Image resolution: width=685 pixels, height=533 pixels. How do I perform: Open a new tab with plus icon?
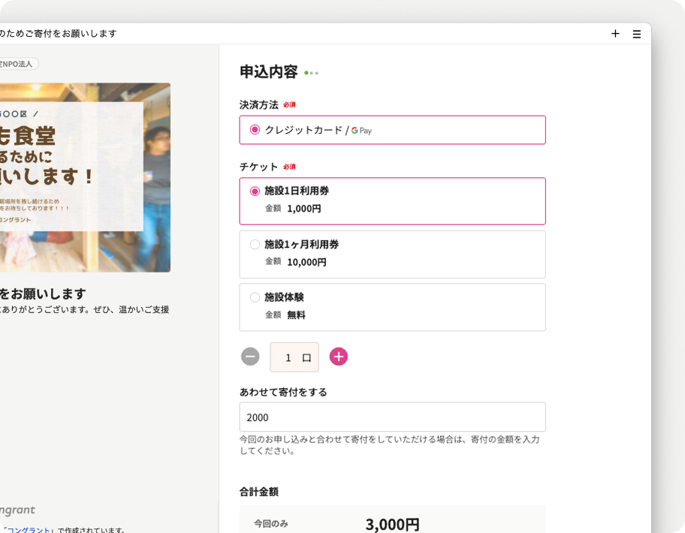(615, 34)
